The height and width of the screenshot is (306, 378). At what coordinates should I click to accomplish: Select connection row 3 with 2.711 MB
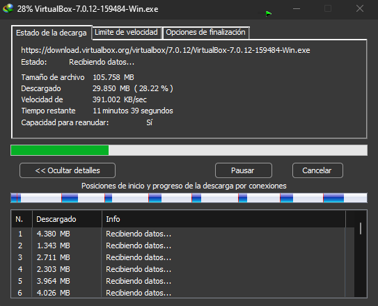tap(178, 257)
